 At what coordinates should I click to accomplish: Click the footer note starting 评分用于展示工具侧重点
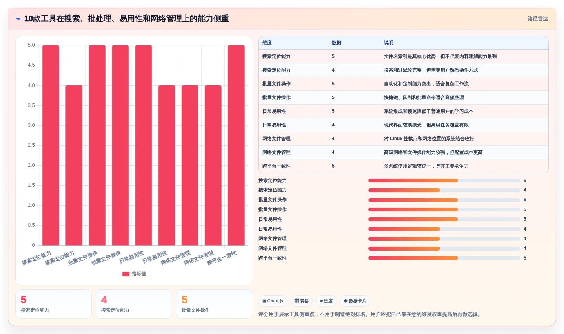370,314
